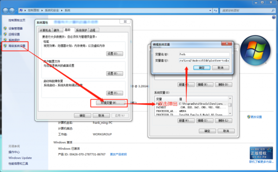Close the 系统属性 dialog

[125, 21]
